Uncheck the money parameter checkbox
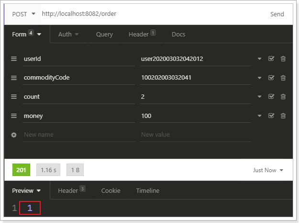 [271, 116]
